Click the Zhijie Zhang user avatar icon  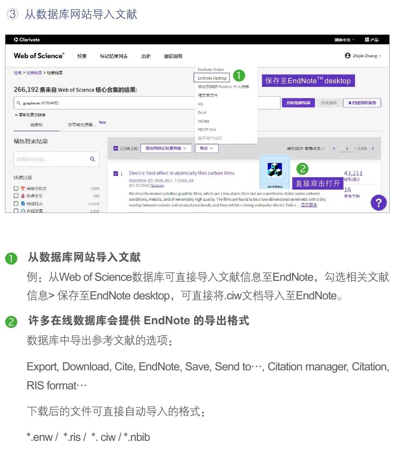click(x=347, y=56)
